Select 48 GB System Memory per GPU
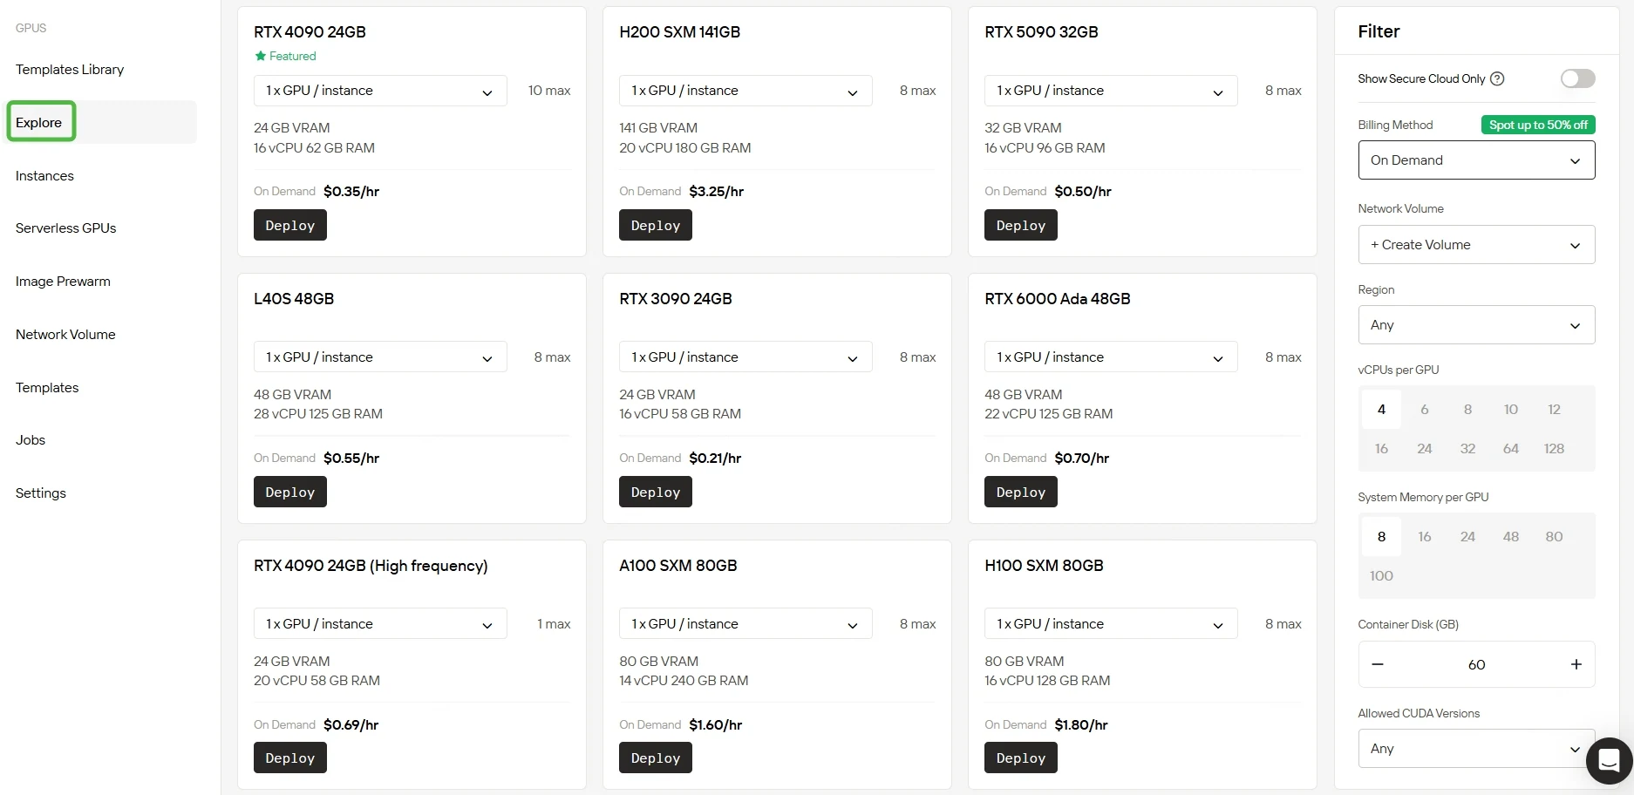The height and width of the screenshot is (795, 1634). coord(1511,536)
